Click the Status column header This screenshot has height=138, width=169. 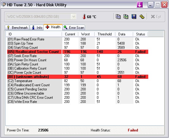click(141, 34)
